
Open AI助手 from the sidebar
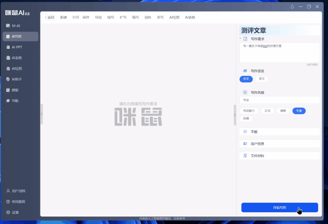[8, 79]
